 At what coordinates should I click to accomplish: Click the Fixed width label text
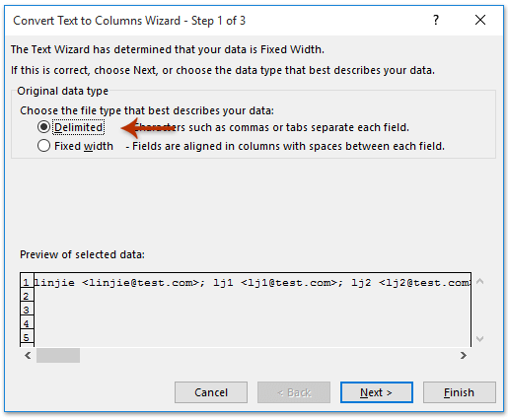tap(84, 146)
